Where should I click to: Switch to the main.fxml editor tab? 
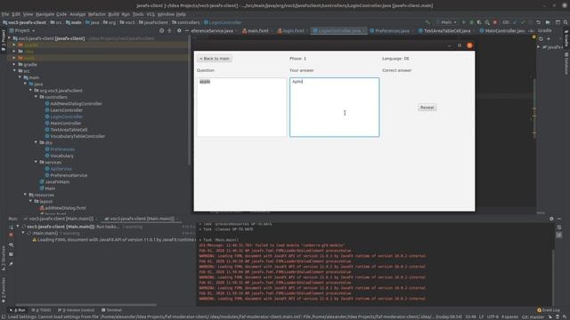pyautogui.click(x=256, y=31)
